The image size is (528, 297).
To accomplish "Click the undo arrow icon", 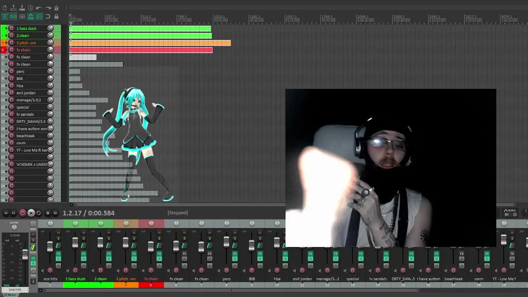I will (x=39, y=8).
